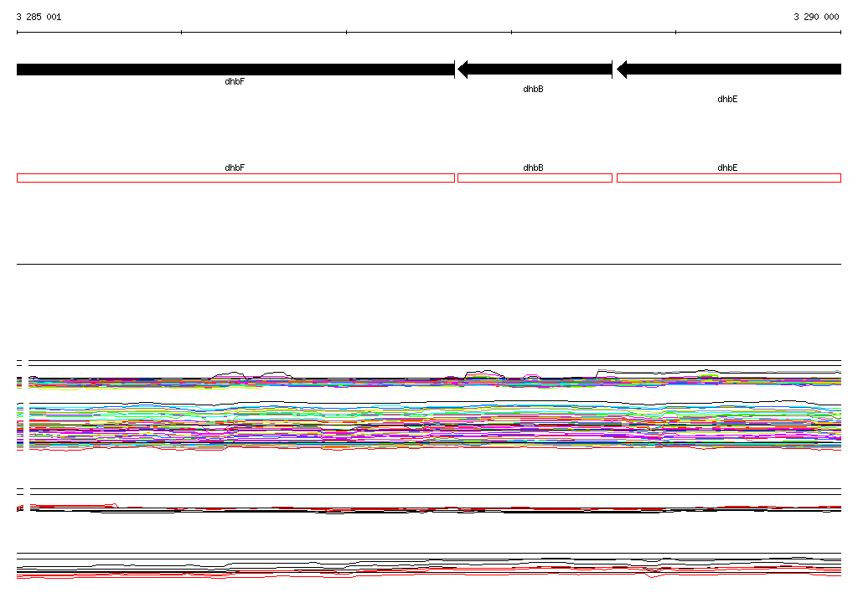Click the 3 285 001 coordinate label
The image size is (858, 598).
tap(39, 17)
